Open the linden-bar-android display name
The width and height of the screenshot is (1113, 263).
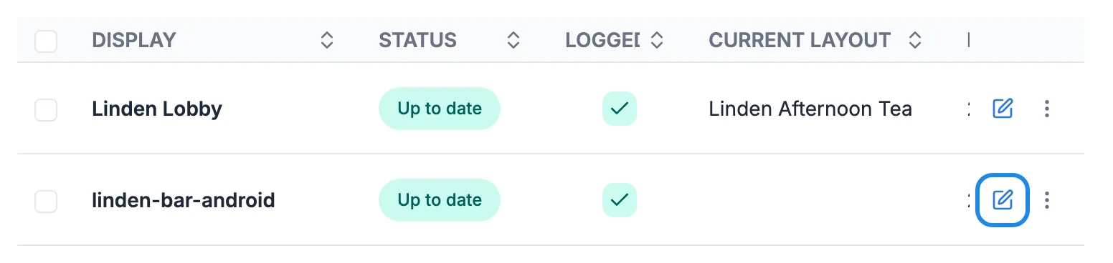click(x=184, y=200)
